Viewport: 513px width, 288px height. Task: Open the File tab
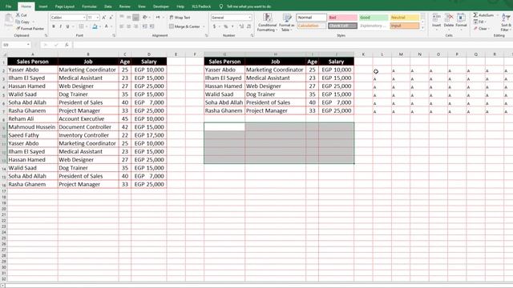[9, 6]
